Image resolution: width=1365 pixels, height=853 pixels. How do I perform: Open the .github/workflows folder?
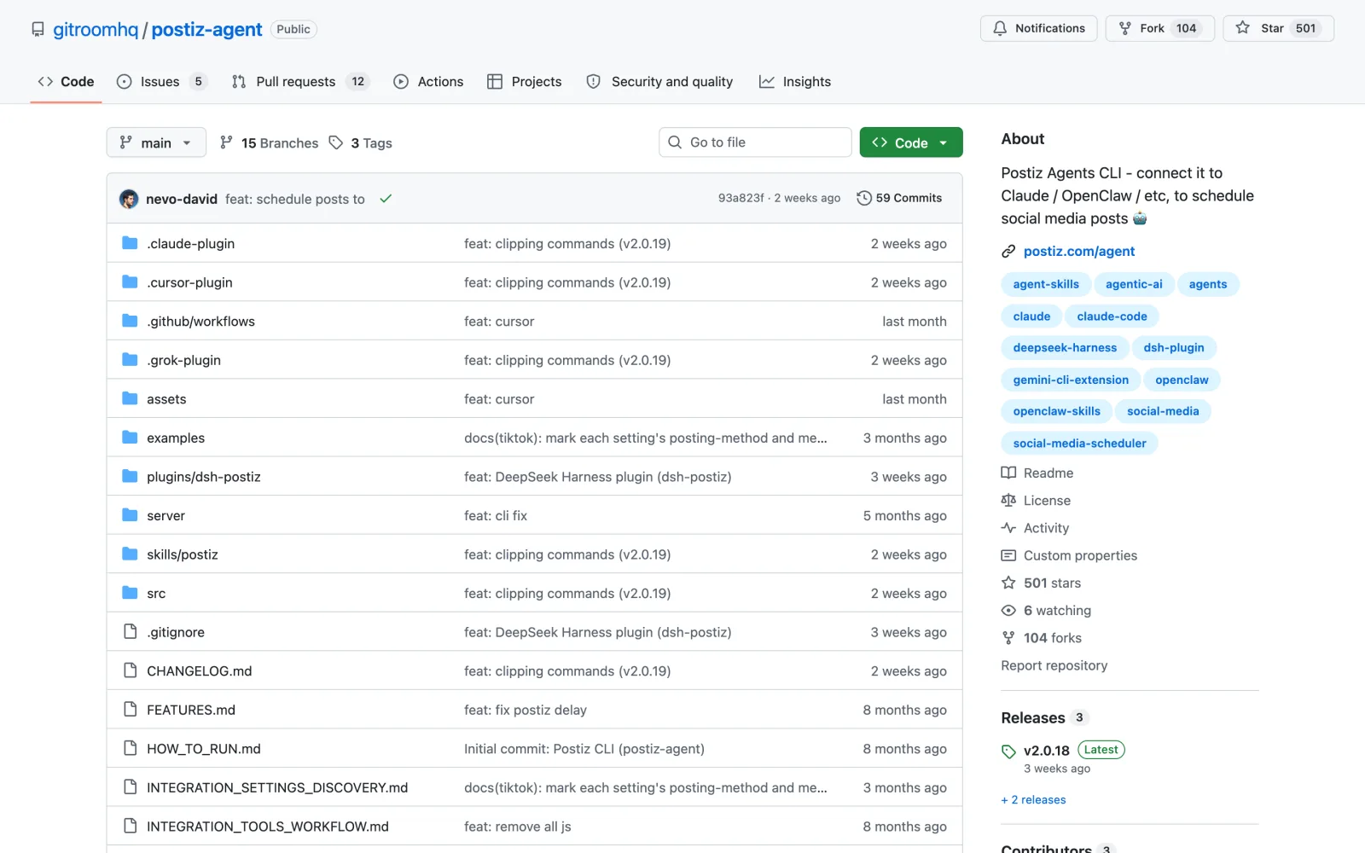tap(200, 322)
